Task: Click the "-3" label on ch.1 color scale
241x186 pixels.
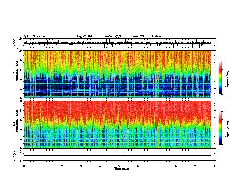Action: tap(224, 61)
